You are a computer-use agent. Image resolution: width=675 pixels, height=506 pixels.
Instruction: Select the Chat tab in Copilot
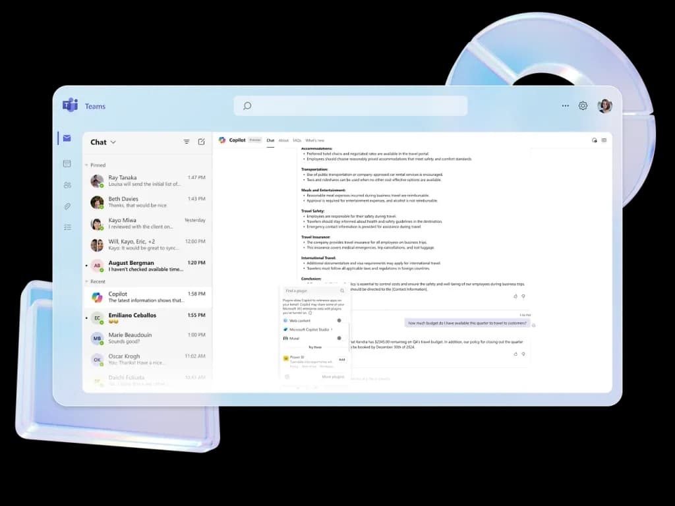coord(270,140)
